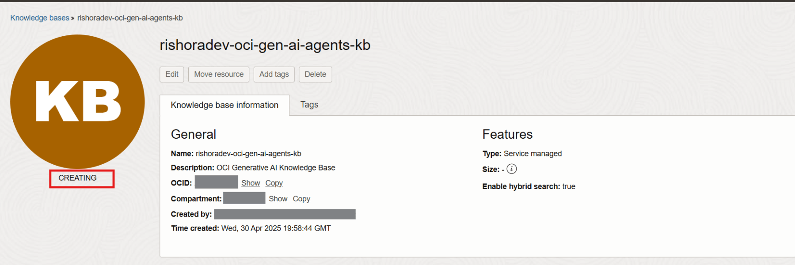Image resolution: width=795 pixels, height=265 pixels.
Task: Click the Size info tooltip icon
Action: point(511,169)
